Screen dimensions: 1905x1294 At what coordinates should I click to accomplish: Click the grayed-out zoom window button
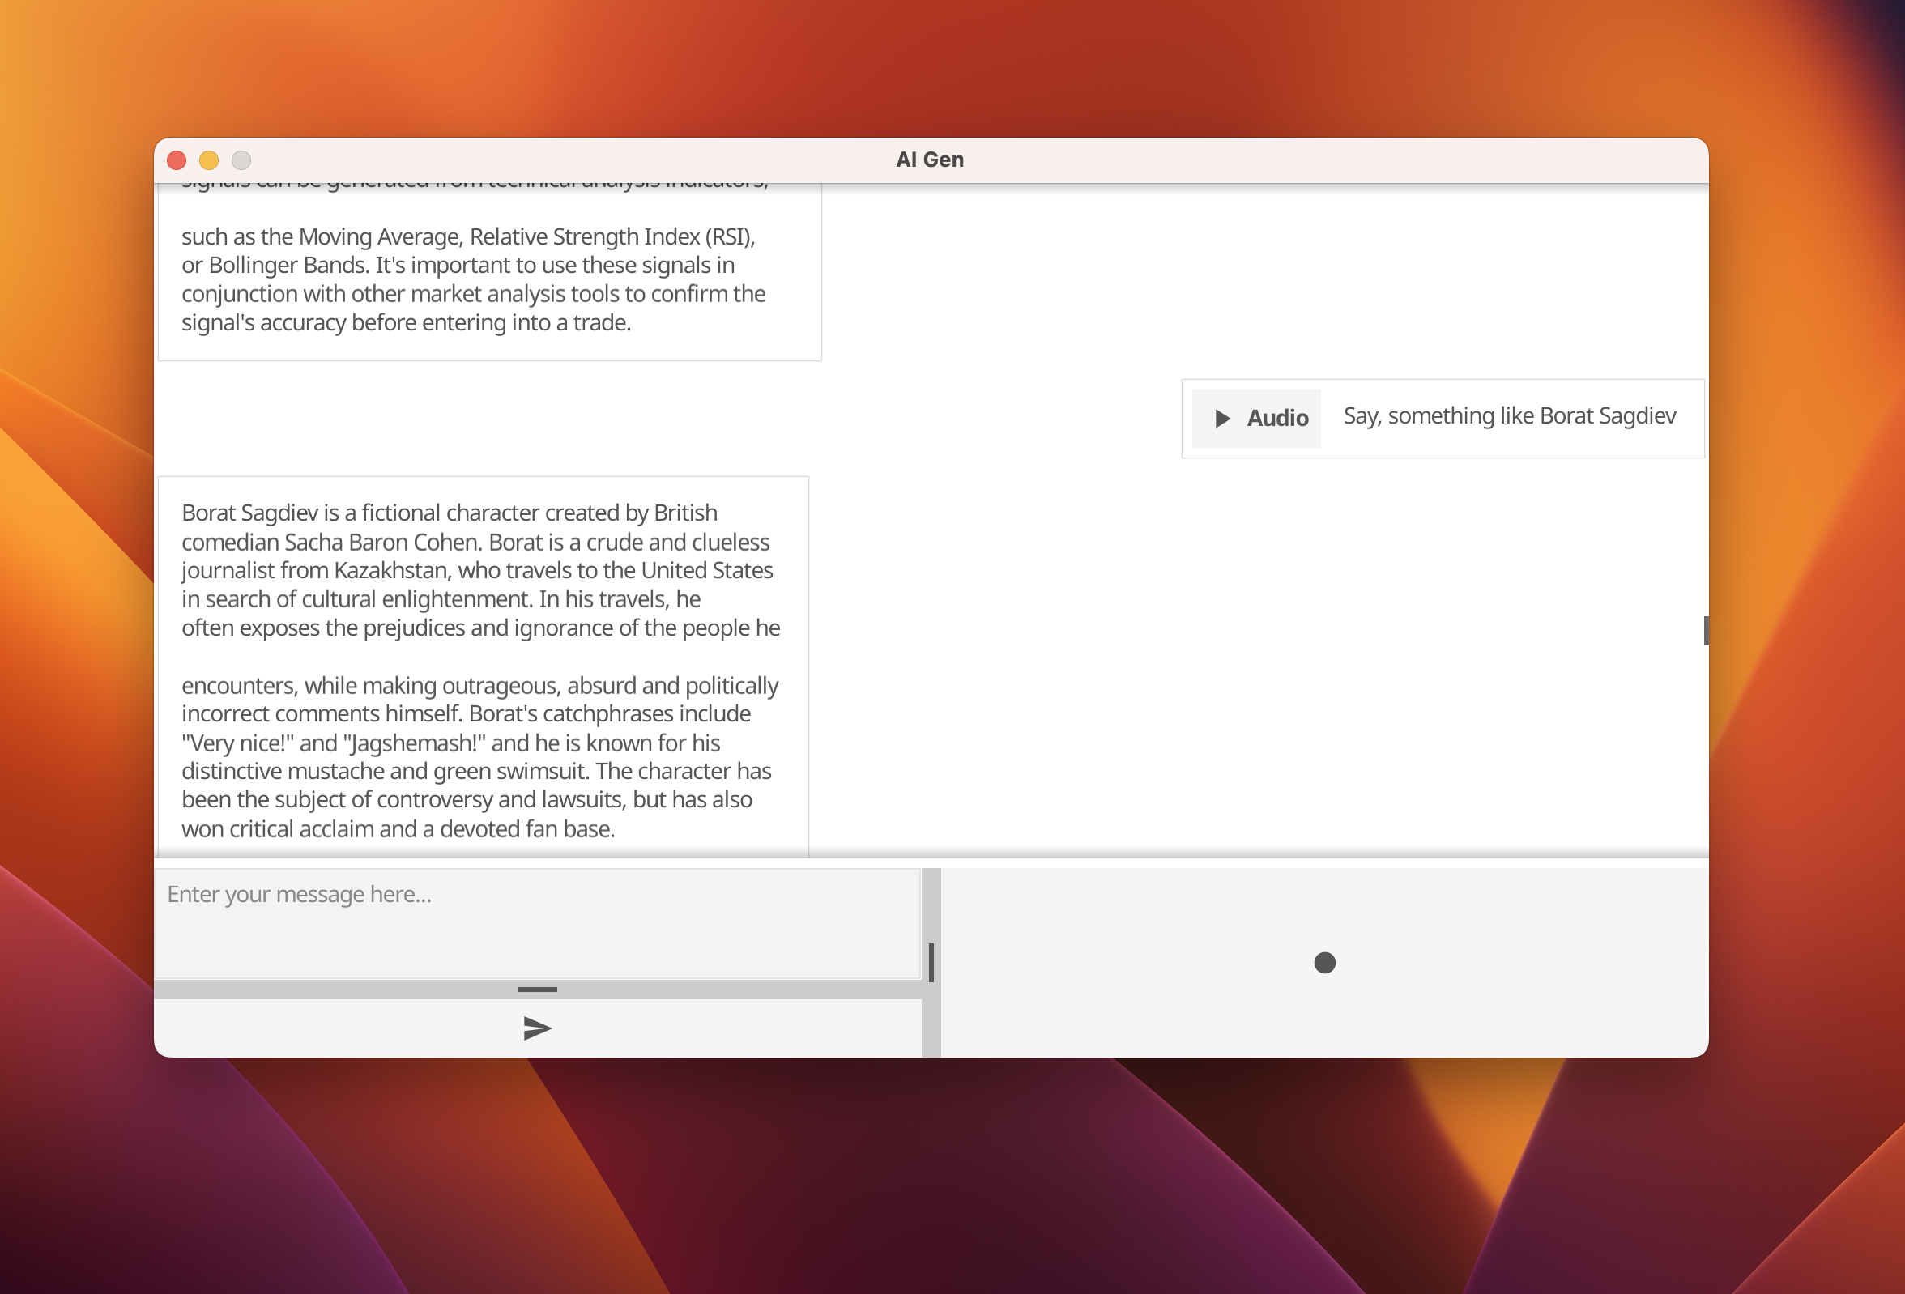click(x=241, y=160)
